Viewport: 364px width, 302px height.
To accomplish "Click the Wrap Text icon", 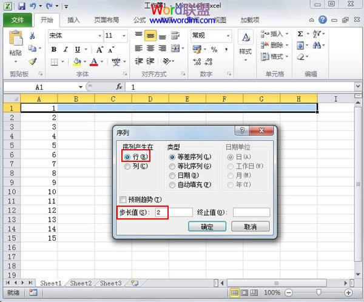I will click(x=175, y=36).
